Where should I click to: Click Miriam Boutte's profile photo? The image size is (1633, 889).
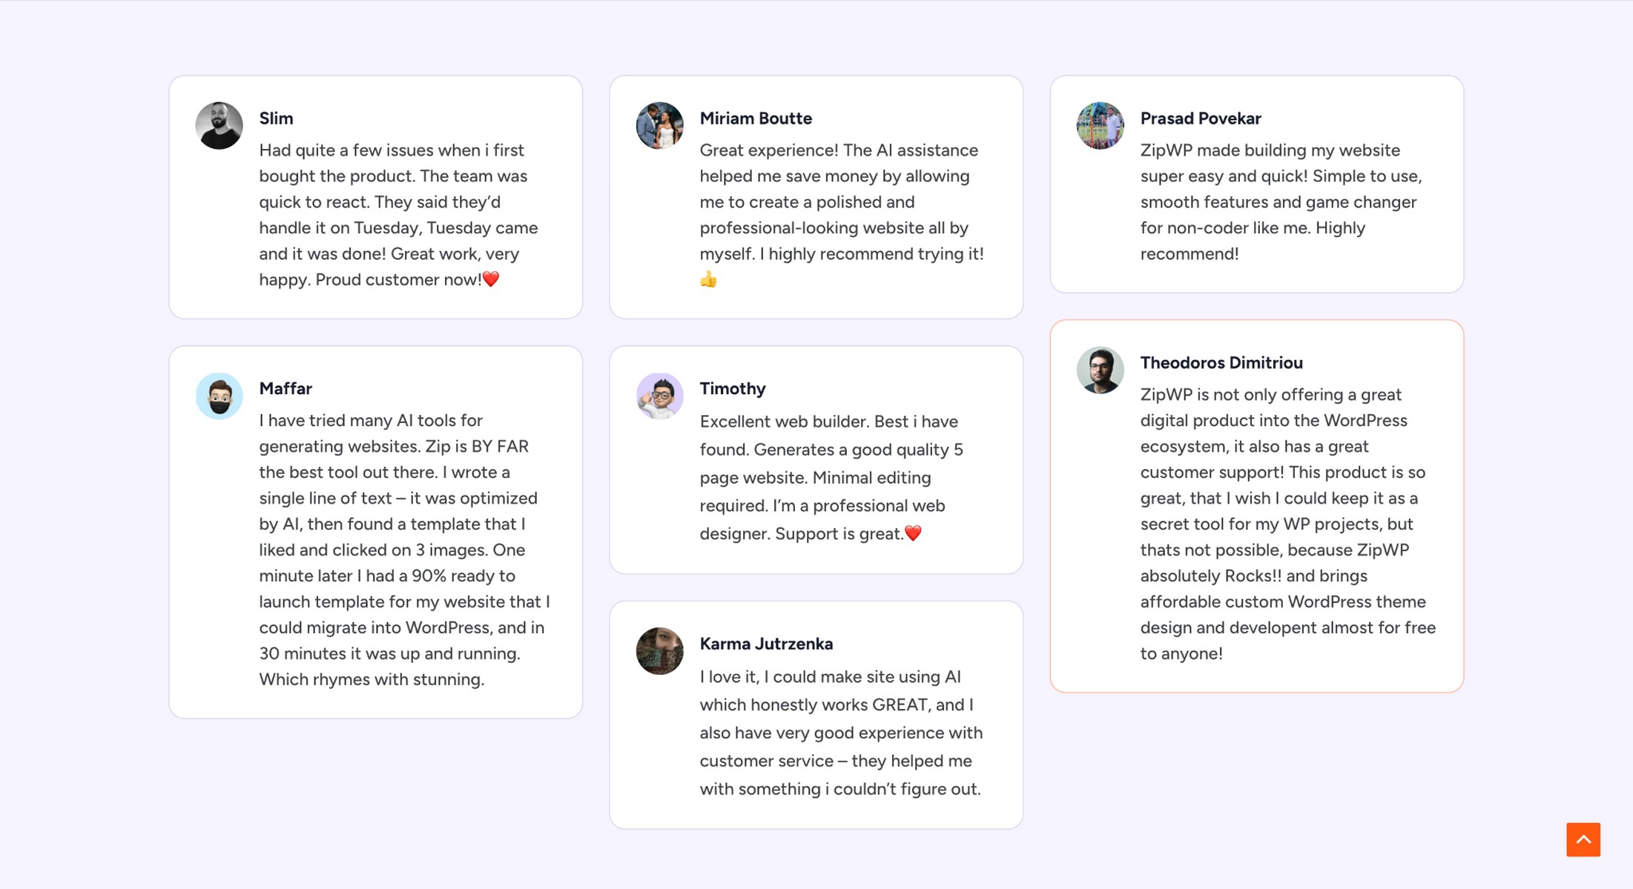[659, 126]
